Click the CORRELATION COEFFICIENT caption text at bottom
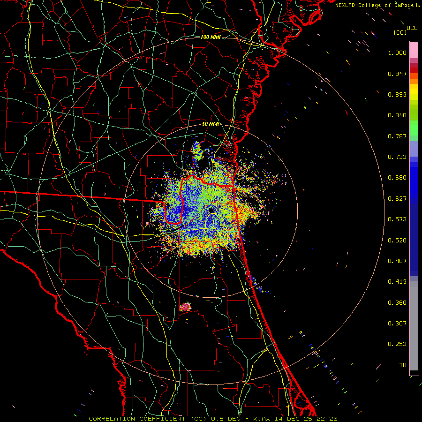Image resolution: width=422 pixels, height=422 pixels. coord(213,419)
